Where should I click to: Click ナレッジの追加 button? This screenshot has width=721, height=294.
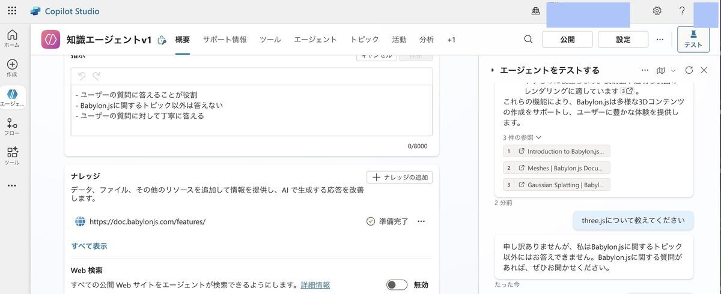tap(400, 177)
